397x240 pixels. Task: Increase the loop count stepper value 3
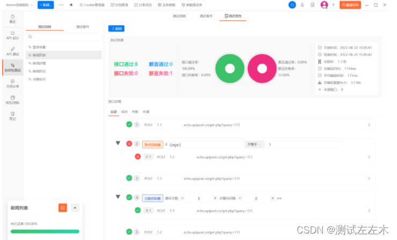215,198
